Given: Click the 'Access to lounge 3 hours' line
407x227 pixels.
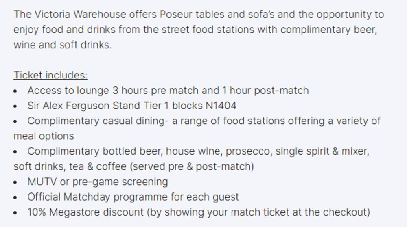Looking at the screenshot, I should [x=168, y=90].
